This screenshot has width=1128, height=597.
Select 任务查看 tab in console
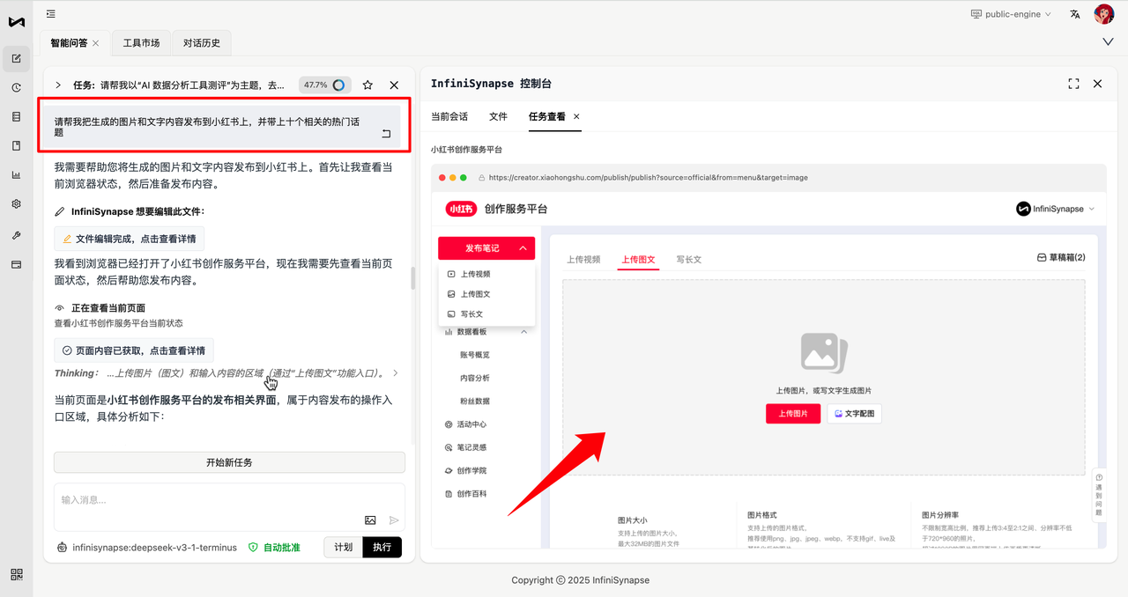(547, 116)
